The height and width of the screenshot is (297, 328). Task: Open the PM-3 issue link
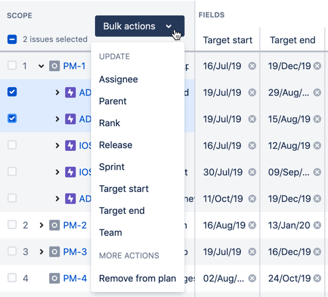(x=75, y=252)
